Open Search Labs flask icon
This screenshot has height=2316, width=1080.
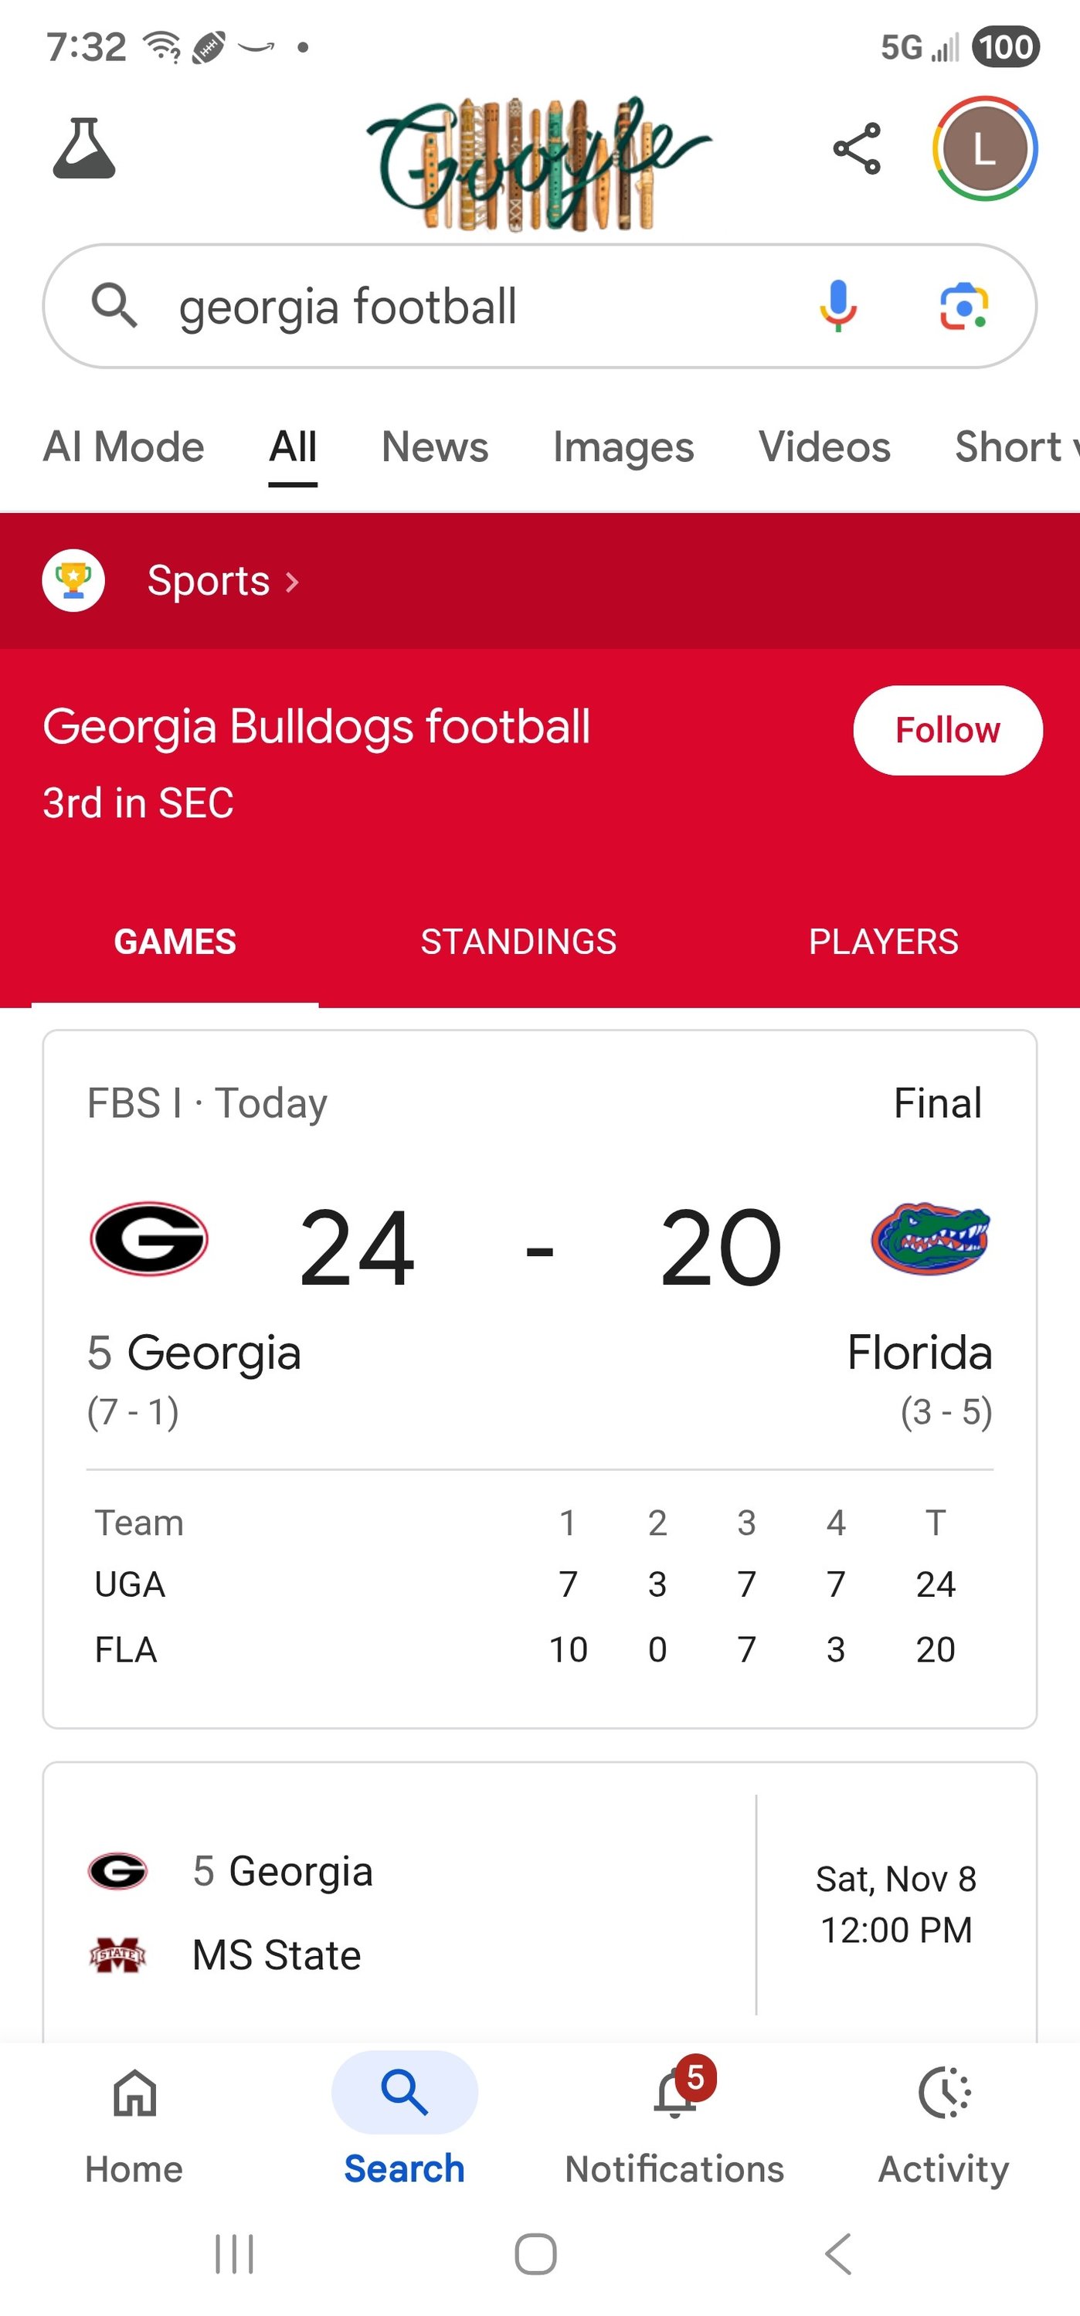click(83, 148)
